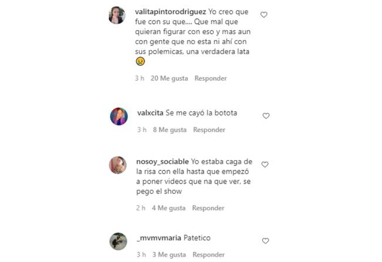
Task: View the 3 Me gusta likes list
Action: point(169,255)
